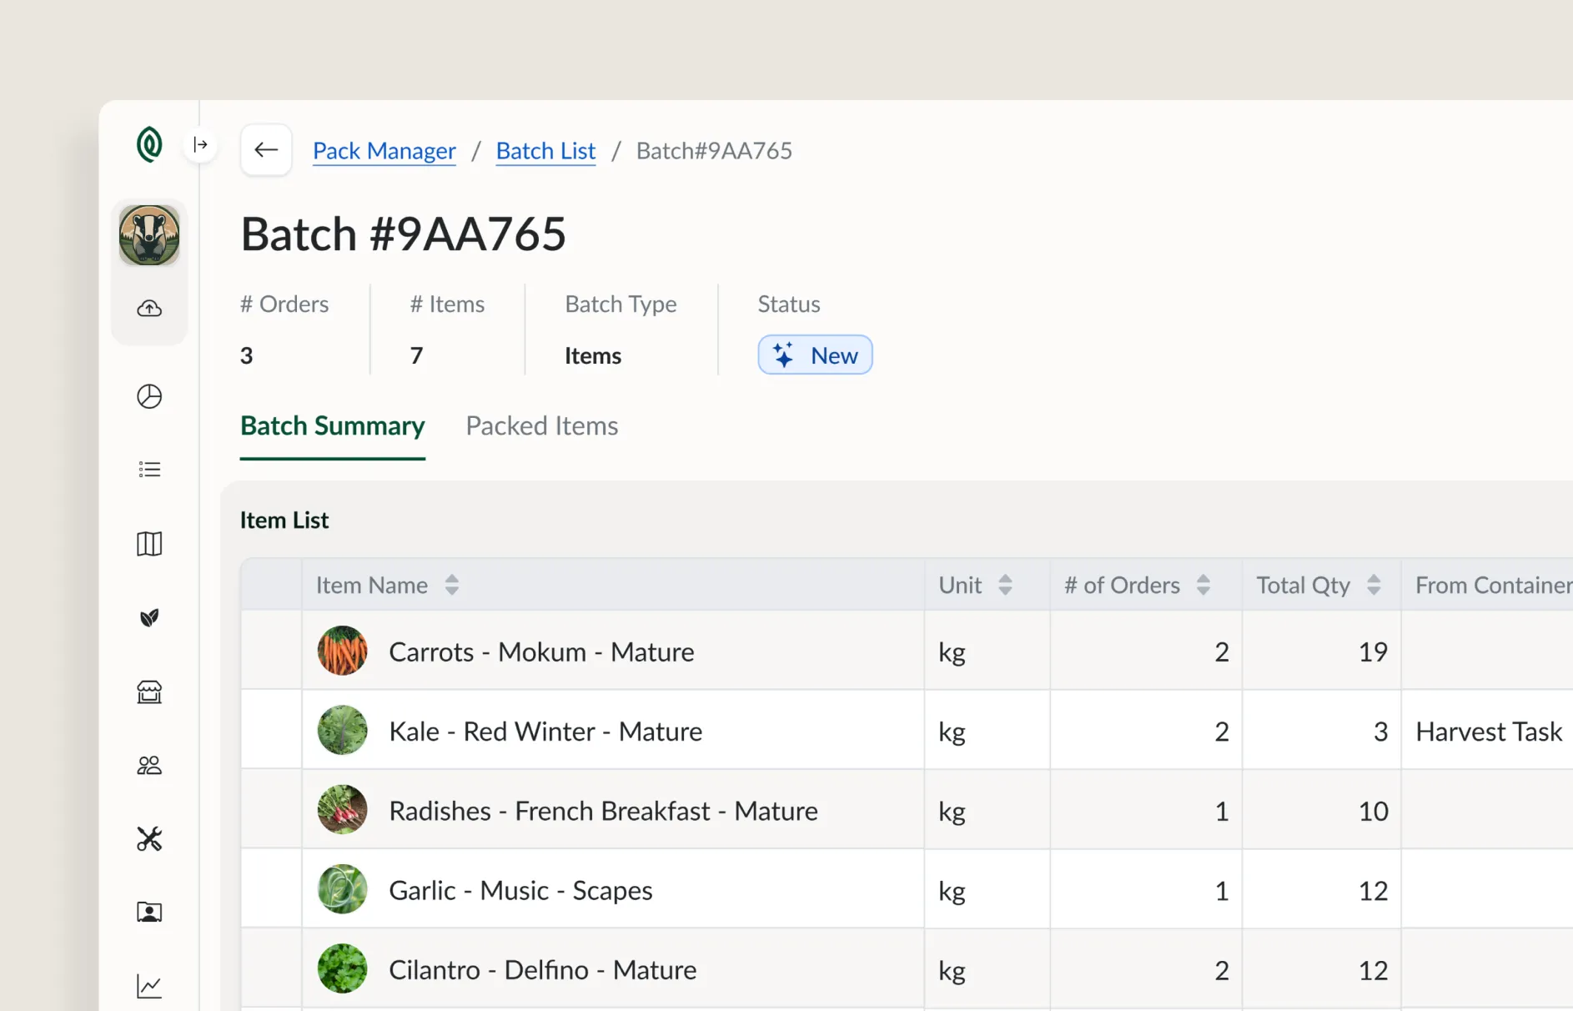This screenshot has width=1573, height=1011.
Task: Sort the table by Unit column
Action: (1005, 585)
